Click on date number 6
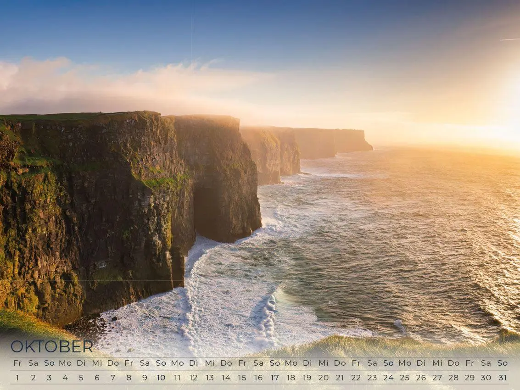Viewport: 520px width, 390px height. [97, 378]
